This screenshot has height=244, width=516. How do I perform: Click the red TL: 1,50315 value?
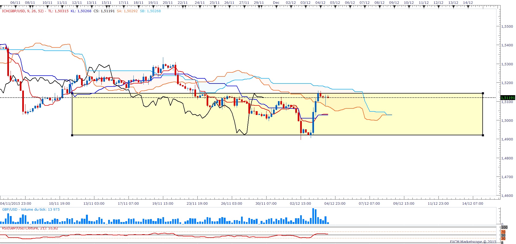[x=58, y=11]
